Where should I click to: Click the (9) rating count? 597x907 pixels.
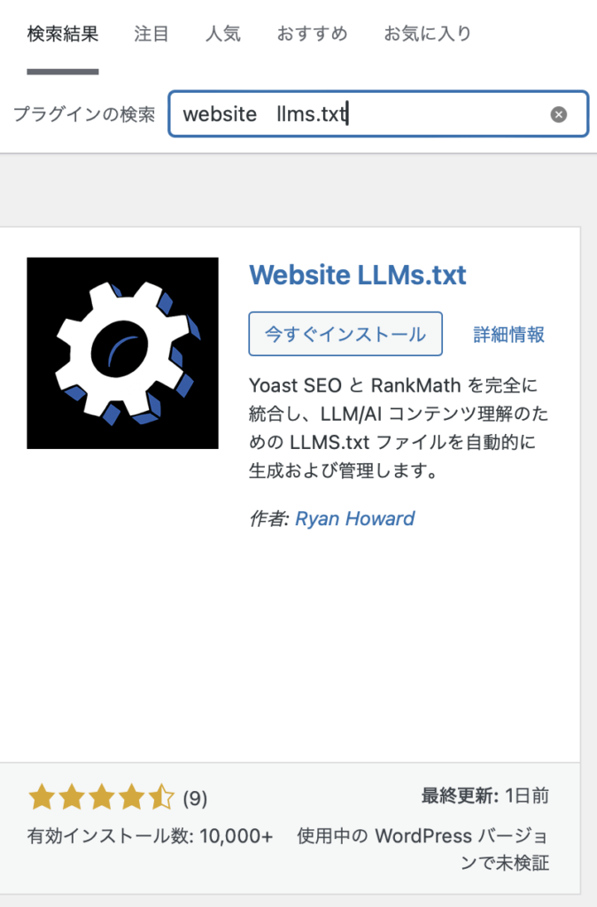tap(195, 798)
